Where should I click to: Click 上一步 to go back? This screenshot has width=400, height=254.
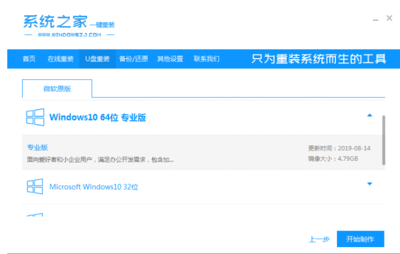tap(319, 239)
